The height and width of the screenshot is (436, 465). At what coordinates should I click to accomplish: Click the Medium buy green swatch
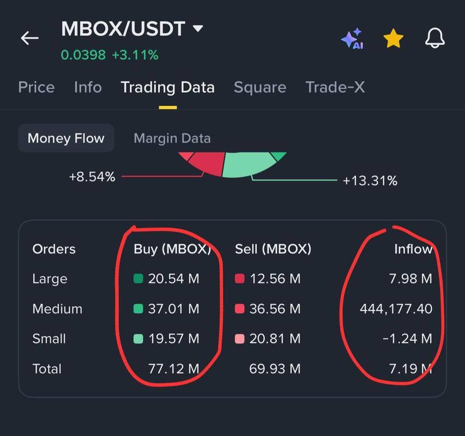[x=139, y=309]
